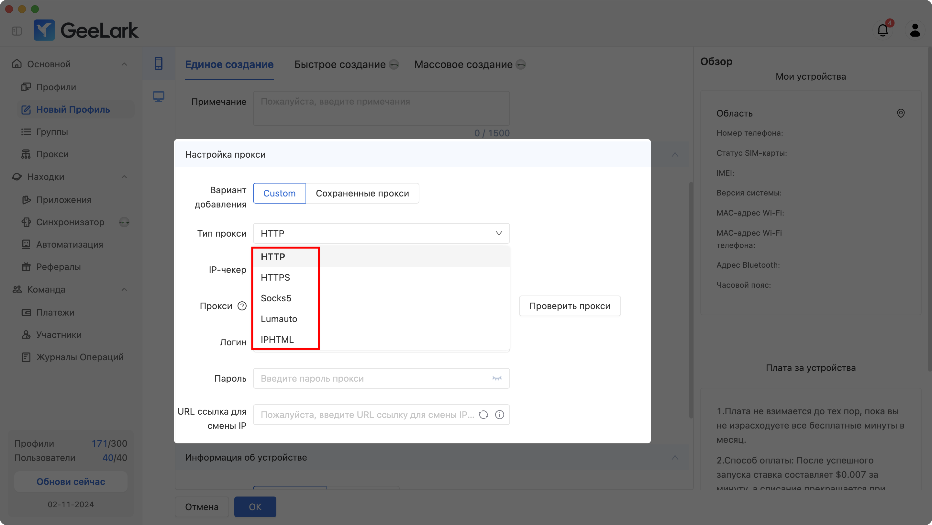Switch to the Быстрое создание tab
The image size is (932, 525).
[x=346, y=64]
